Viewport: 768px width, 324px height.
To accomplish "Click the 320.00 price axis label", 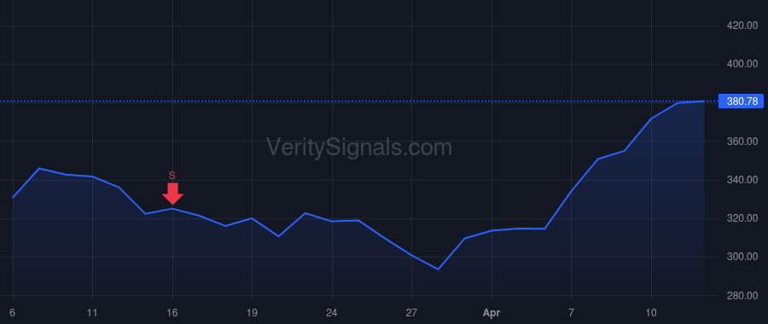I will point(742,218).
